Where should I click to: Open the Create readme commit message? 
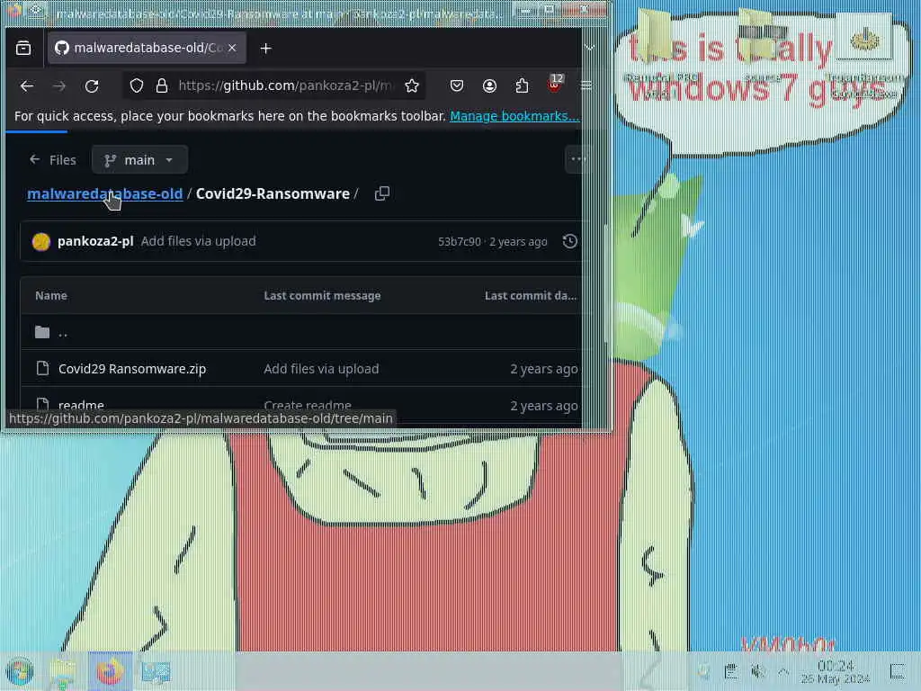coord(308,405)
